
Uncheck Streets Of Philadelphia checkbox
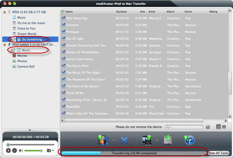[64, 52]
